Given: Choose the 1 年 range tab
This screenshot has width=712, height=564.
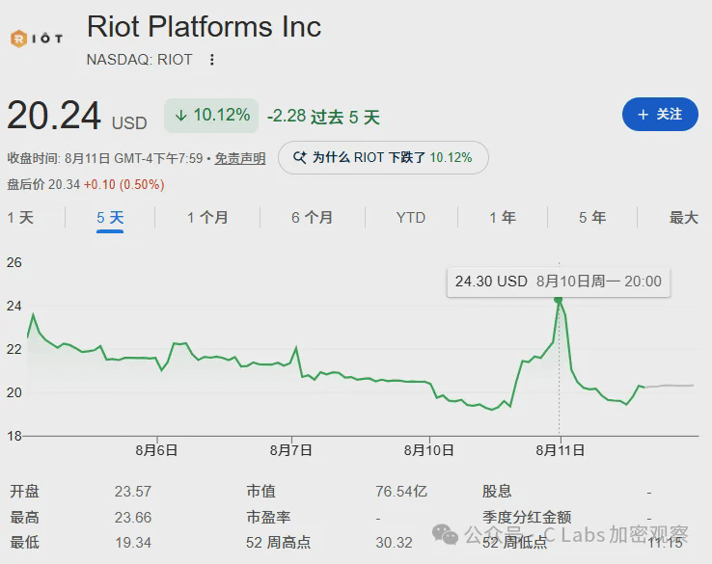Looking at the screenshot, I should pos(503,218).
